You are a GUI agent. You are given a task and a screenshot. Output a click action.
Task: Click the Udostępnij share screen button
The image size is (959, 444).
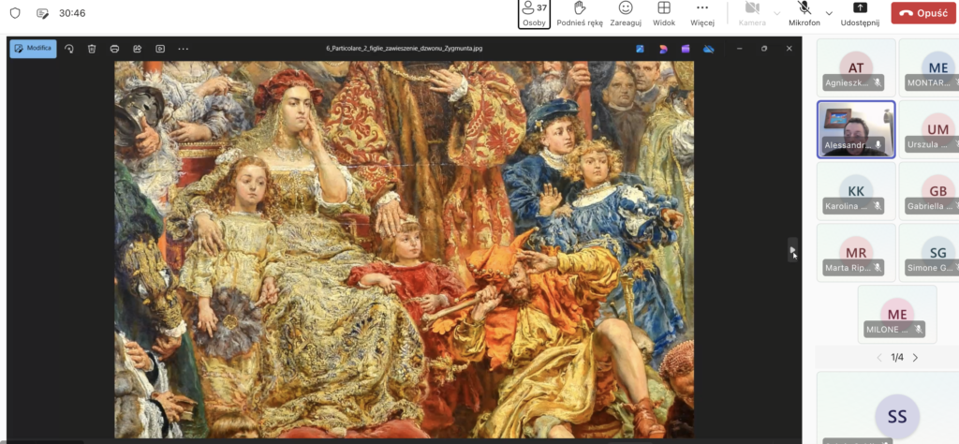860,13
